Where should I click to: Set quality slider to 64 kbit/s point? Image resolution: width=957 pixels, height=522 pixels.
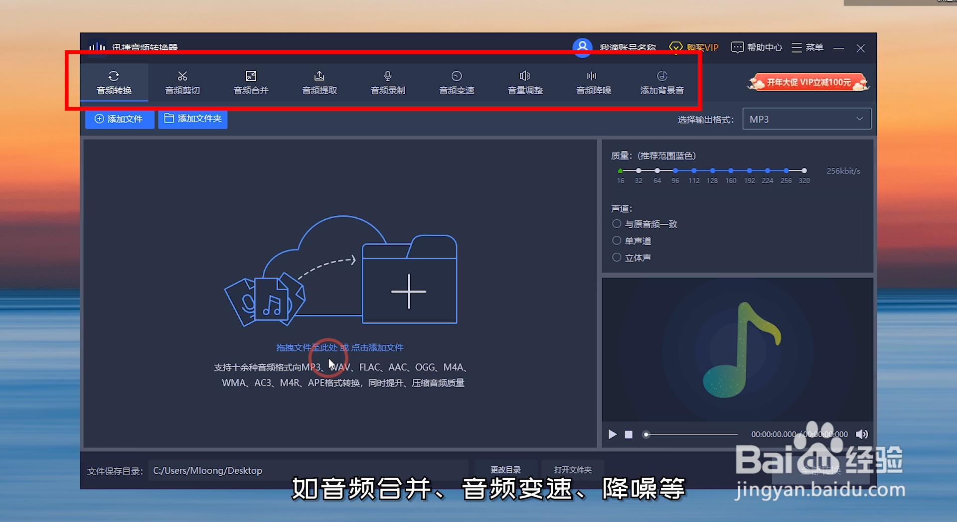click(657, 171)
